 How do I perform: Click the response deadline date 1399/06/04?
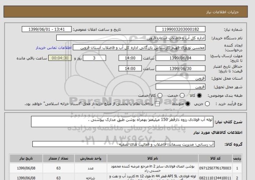click(180, 58)
